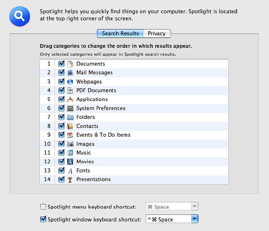The height and width of the screenshot is (231, 269).
Task: Click the Spotlight window keyboard shortcut label
Action: pos(95,219)
